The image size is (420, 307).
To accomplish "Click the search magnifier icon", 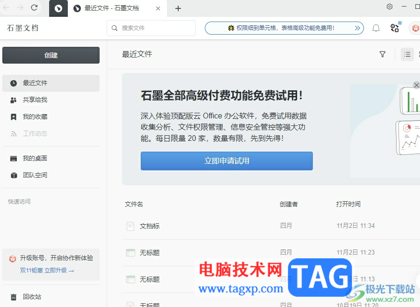I will click(115, 28).
